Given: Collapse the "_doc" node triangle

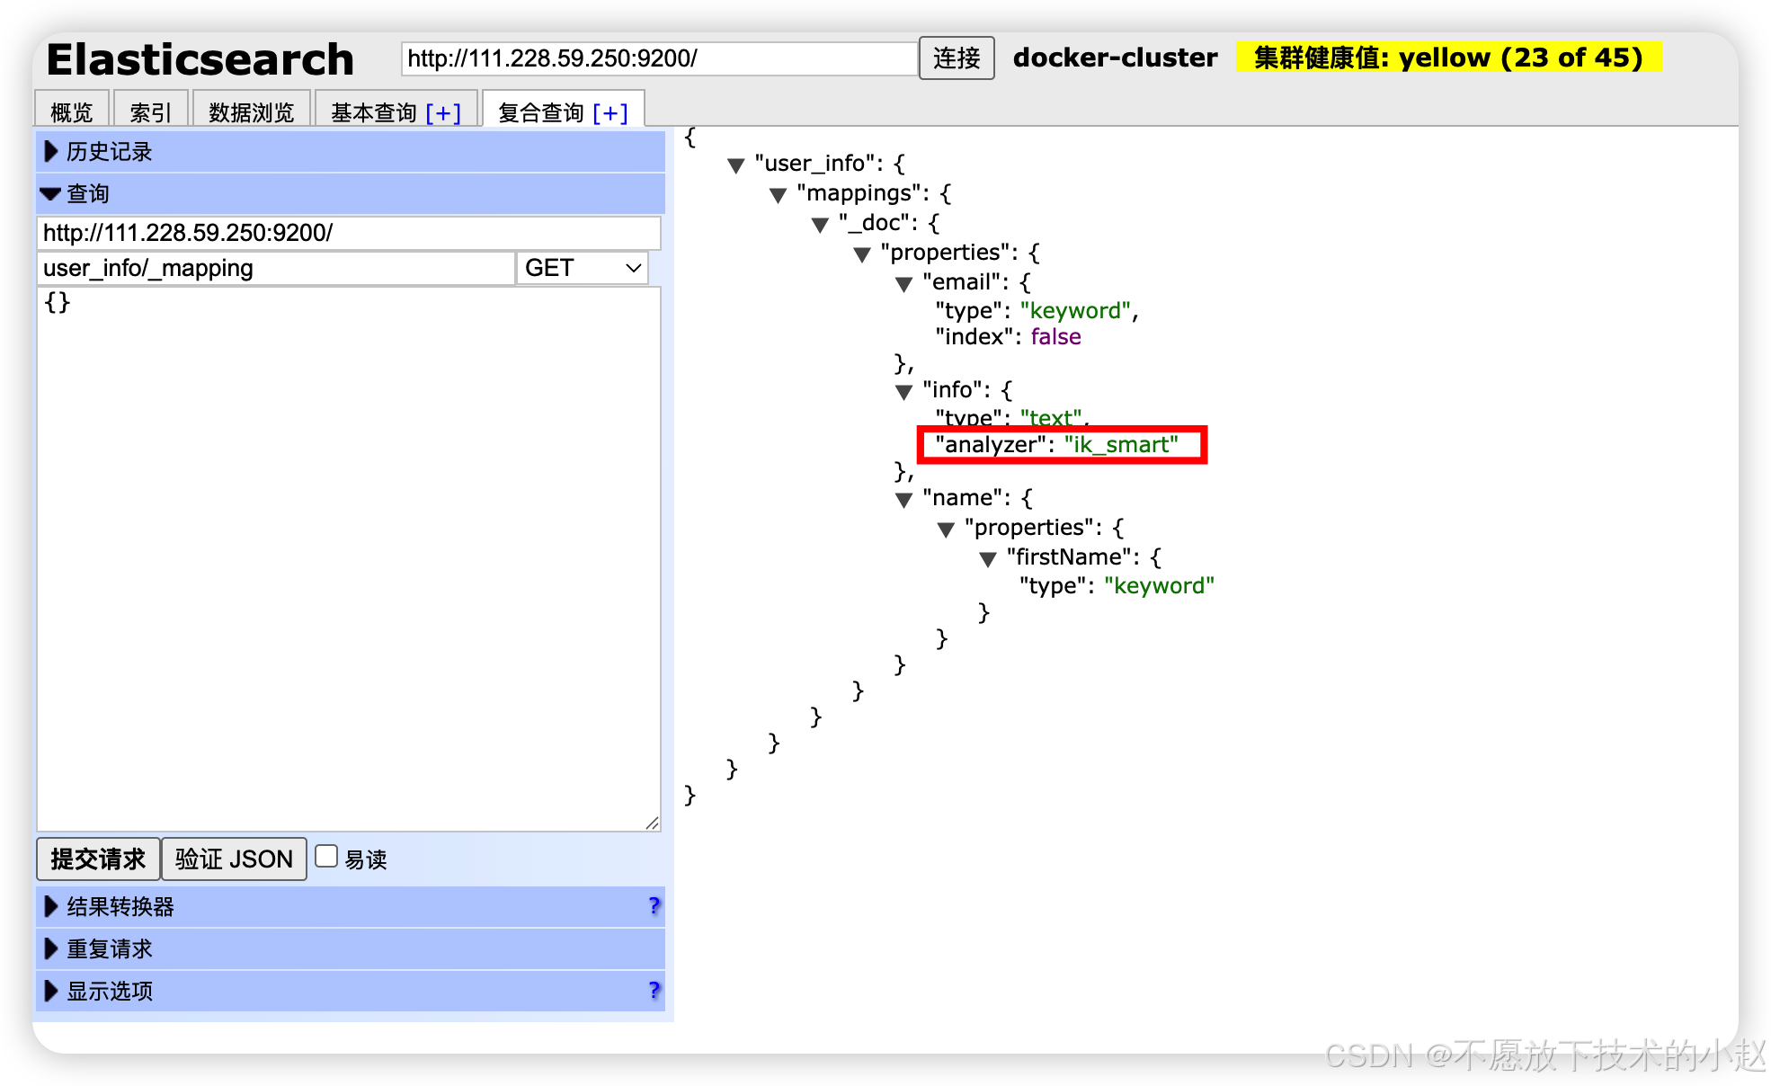Looking at the screenshot, I should (820, 225).
